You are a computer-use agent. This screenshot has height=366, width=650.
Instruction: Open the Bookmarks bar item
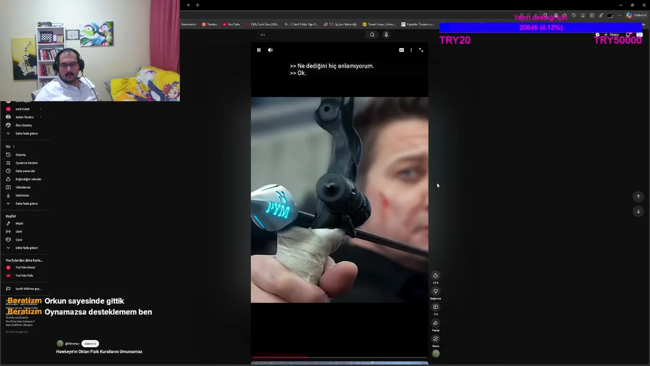pos(188,24)
